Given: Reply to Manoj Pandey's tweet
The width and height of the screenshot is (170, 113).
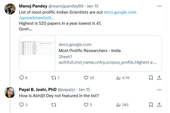Looking at the screenshot, I should pos(22,78).
